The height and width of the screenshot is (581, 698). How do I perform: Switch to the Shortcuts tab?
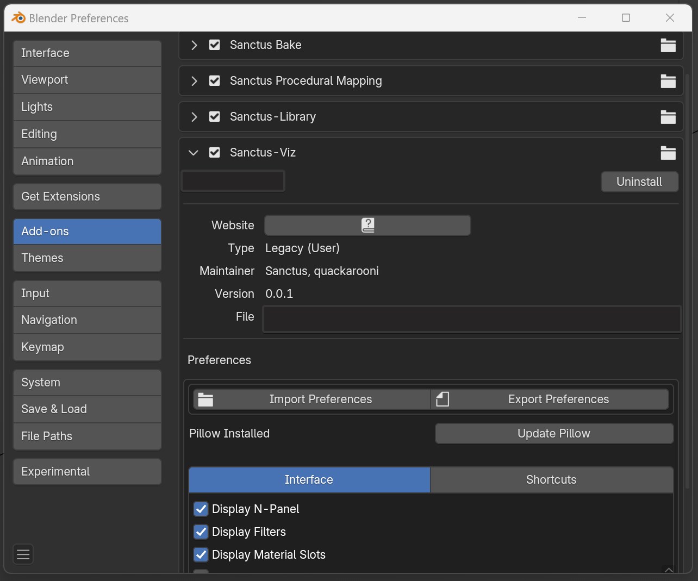[551, 479]
